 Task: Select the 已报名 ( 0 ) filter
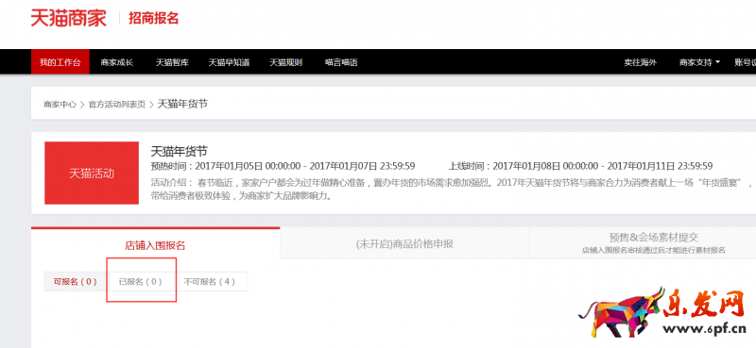pyautogui.click(x=140, y=282)
